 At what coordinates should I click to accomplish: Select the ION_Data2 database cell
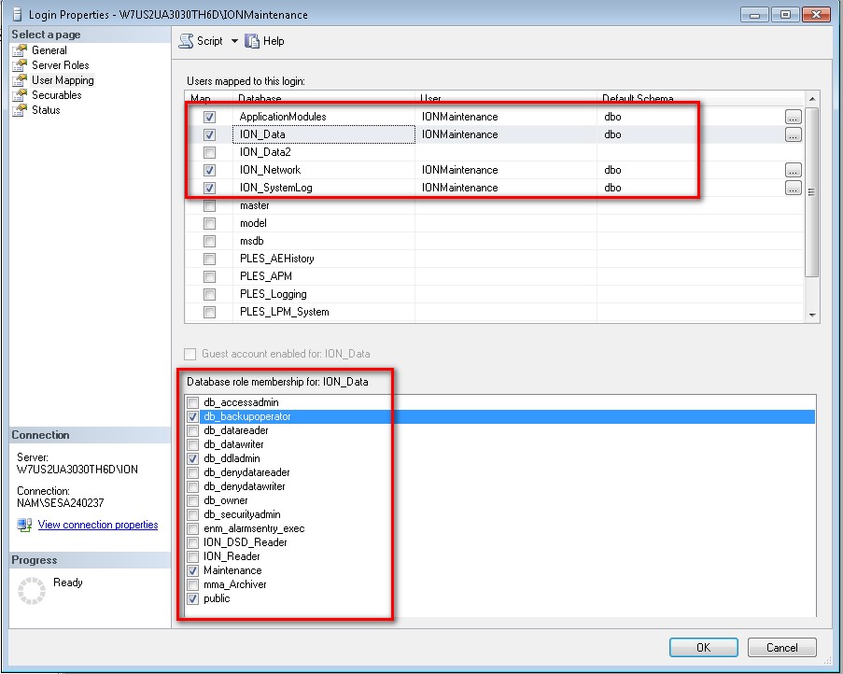click(x=324, y=152)
